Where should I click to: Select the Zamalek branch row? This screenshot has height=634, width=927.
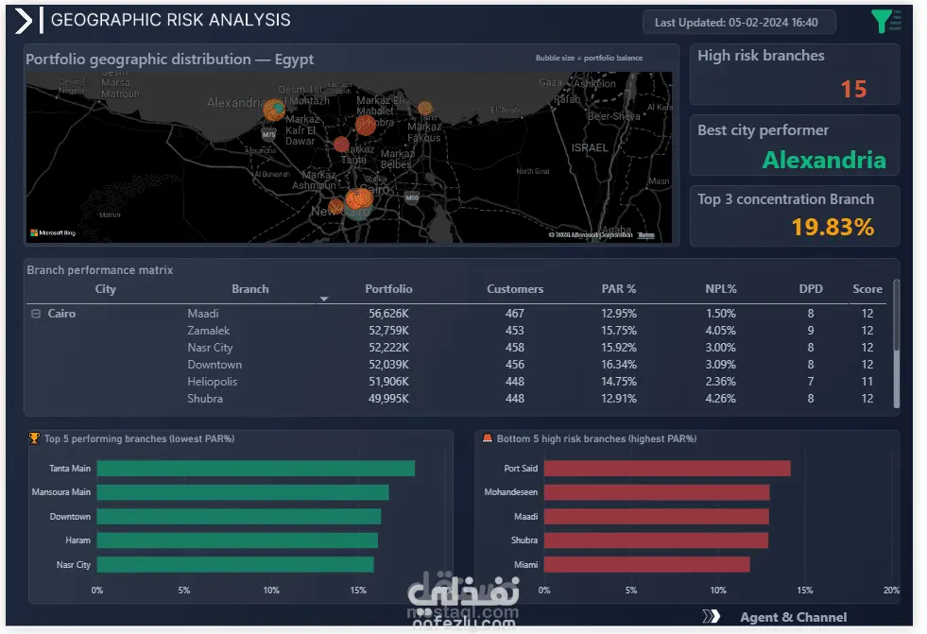click(455, 331)
